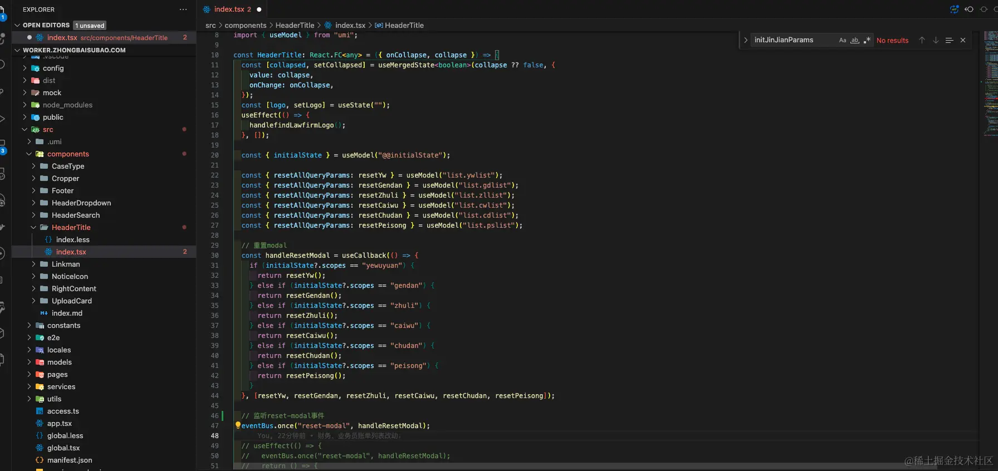
Task: Select HeaderTitle symbol at breadcrumb end
Action: point(404,25)
